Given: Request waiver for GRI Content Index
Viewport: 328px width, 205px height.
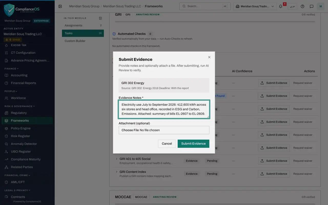Looking at the screenshot, I should pyautogui.click(x=303, y=174).
